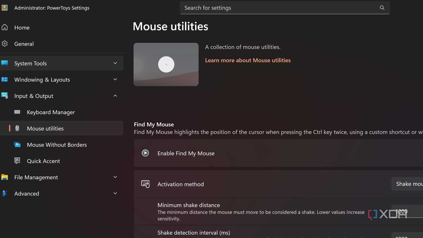Open the Advanced section
423x238 pixels.
click(27, 193)
